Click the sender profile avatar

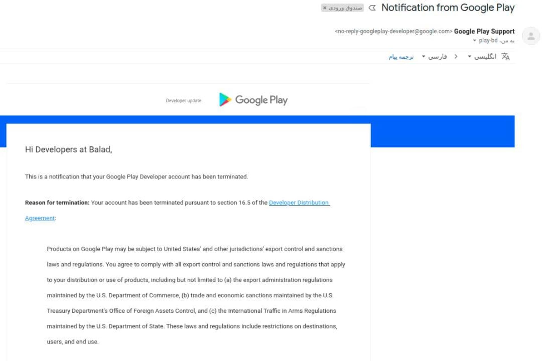(x=531, y=36)
